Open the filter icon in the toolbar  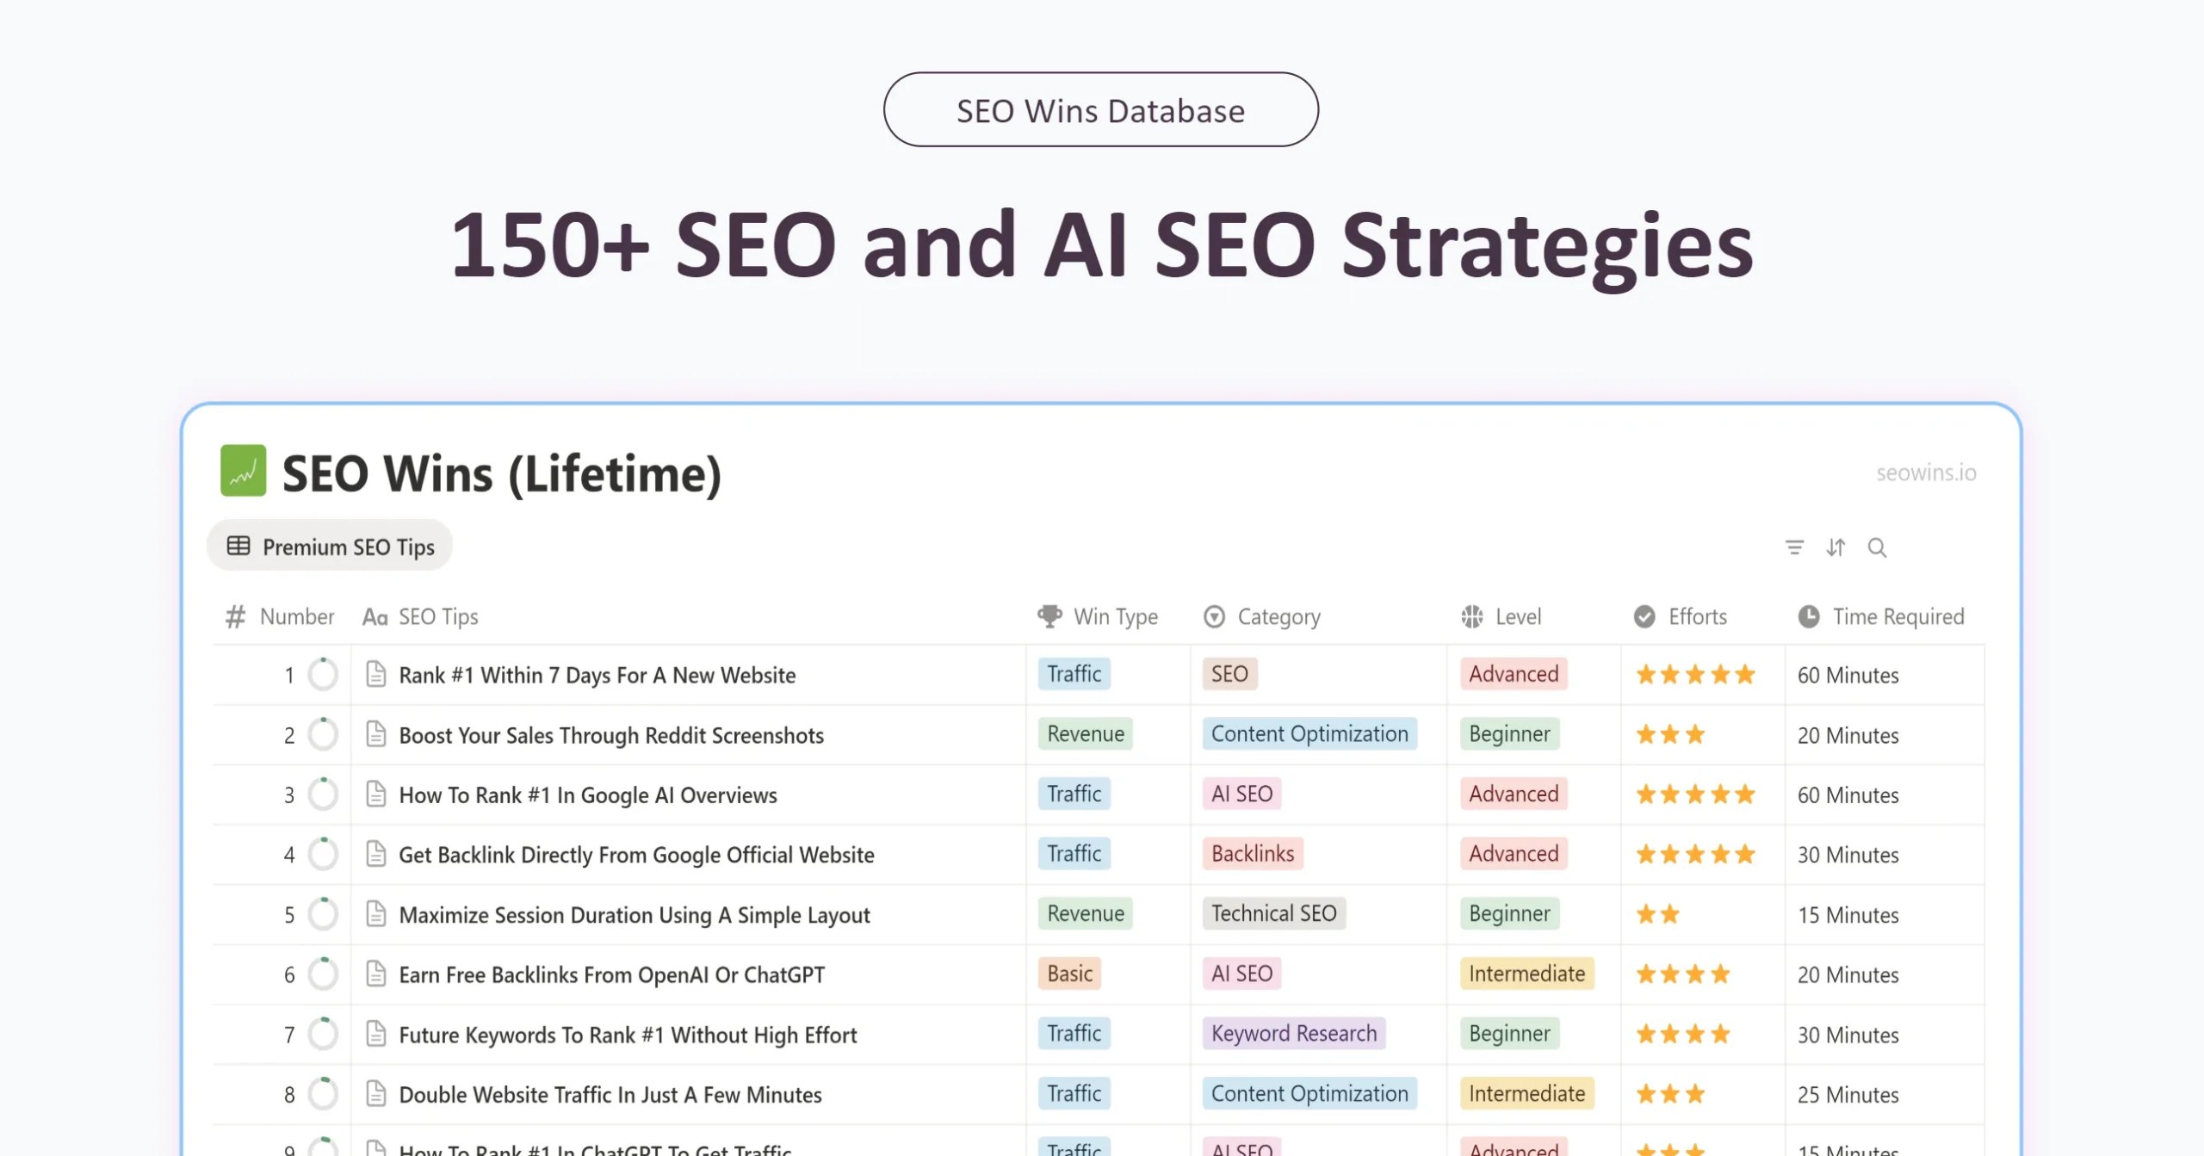[x=1794, y=547]
